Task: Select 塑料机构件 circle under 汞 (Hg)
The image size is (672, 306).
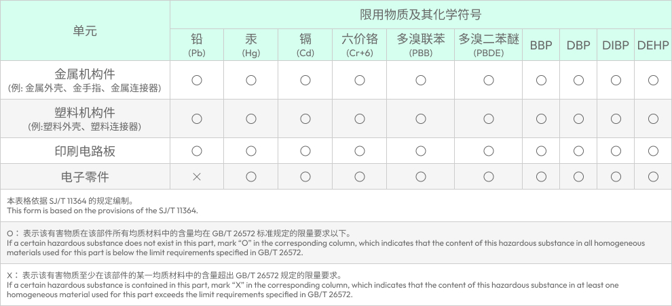Action: click(251, 119)
